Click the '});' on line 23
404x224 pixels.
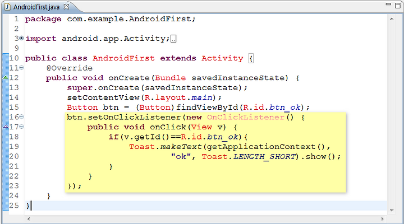[75, 186]
